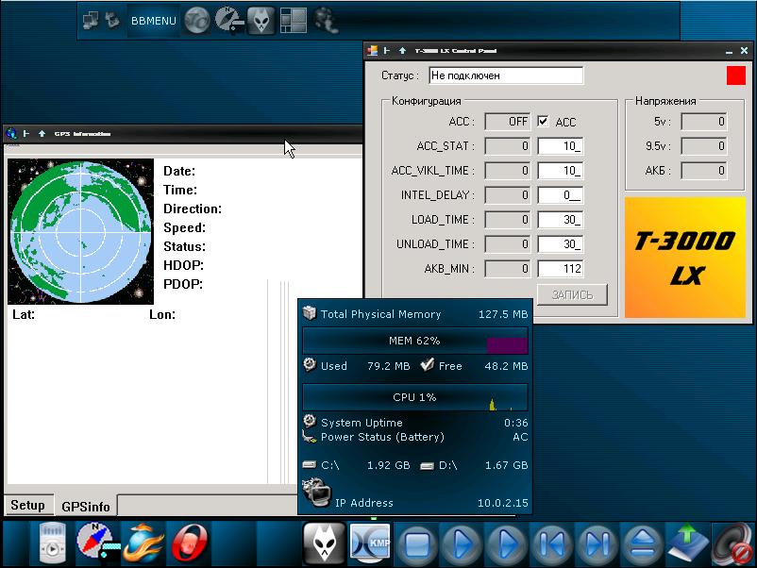Image resolution: width=757 pixels, height=568 pixels.
Task: Click the foobar2000 alien icon in top bar
Action: 261,21
